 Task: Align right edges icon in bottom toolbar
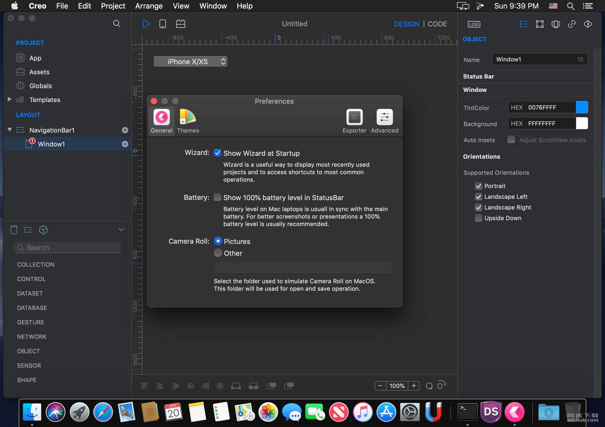pos(205,386)
